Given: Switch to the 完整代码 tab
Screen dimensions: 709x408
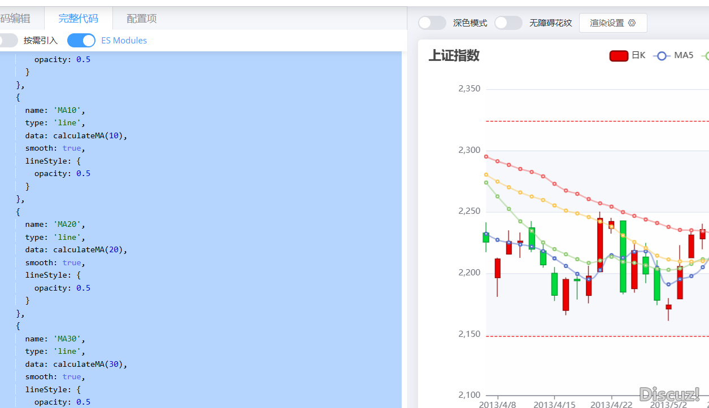Looking at the screenshot, I should (78, 19).
